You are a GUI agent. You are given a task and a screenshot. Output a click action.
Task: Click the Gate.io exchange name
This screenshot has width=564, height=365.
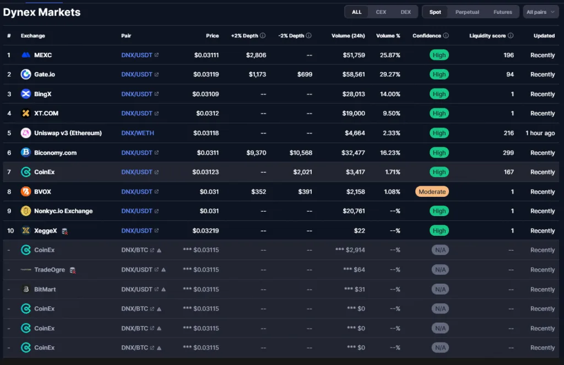coord(45,74)
